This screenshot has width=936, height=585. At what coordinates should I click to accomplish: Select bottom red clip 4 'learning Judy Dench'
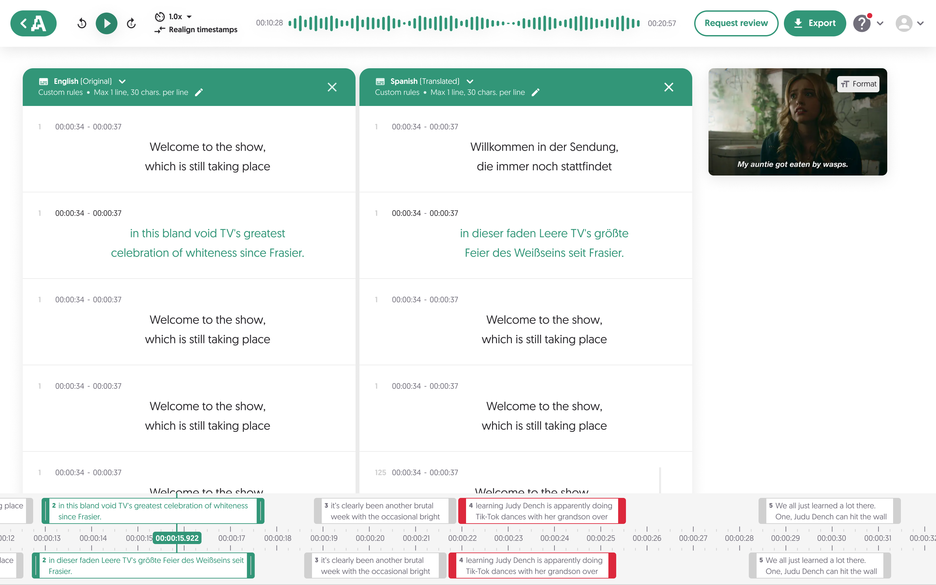click(532, 565)
